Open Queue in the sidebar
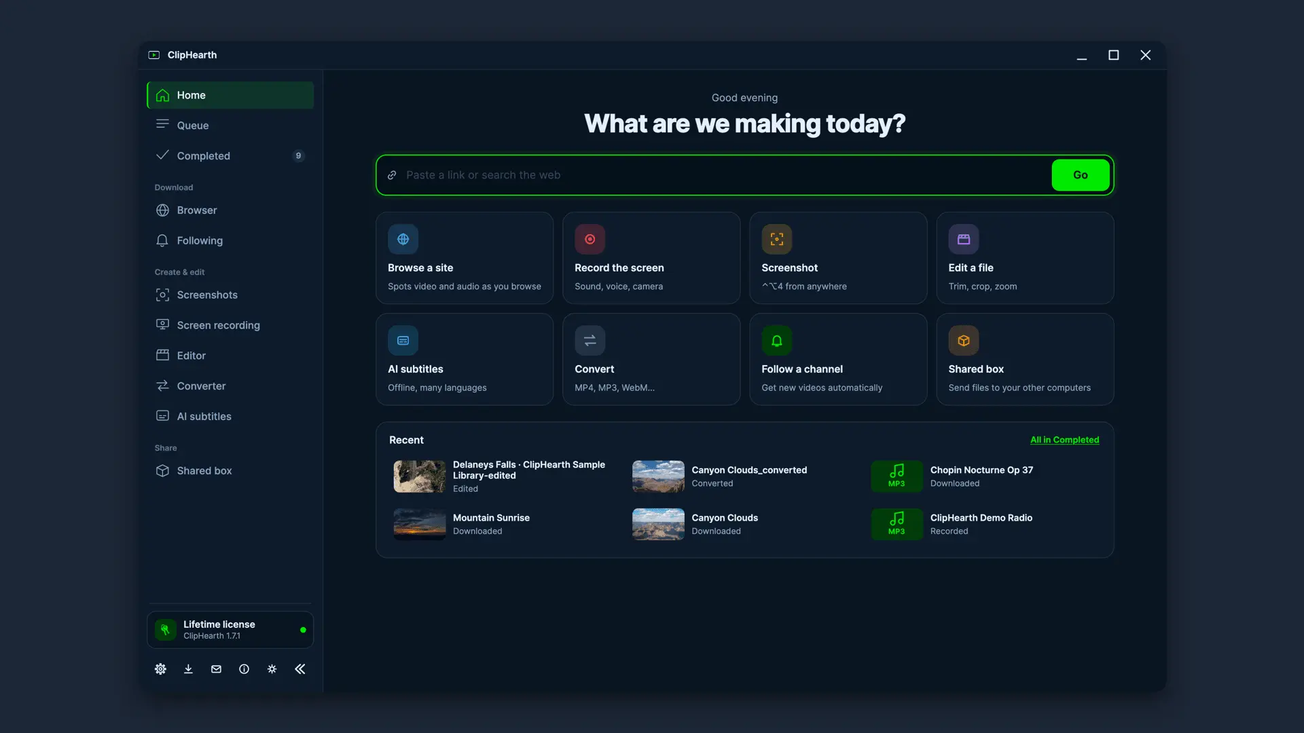This screenshot has width=1304, height=733. [x=230, y=126]
